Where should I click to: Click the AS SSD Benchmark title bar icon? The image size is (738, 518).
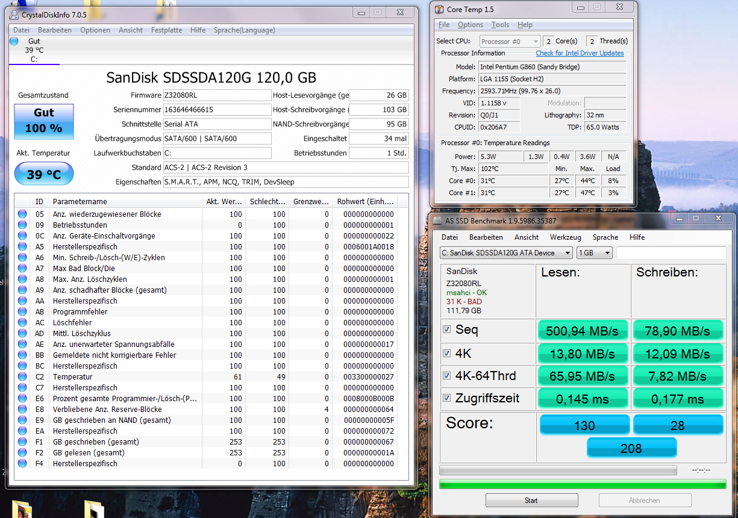click(x=438, y=220)
